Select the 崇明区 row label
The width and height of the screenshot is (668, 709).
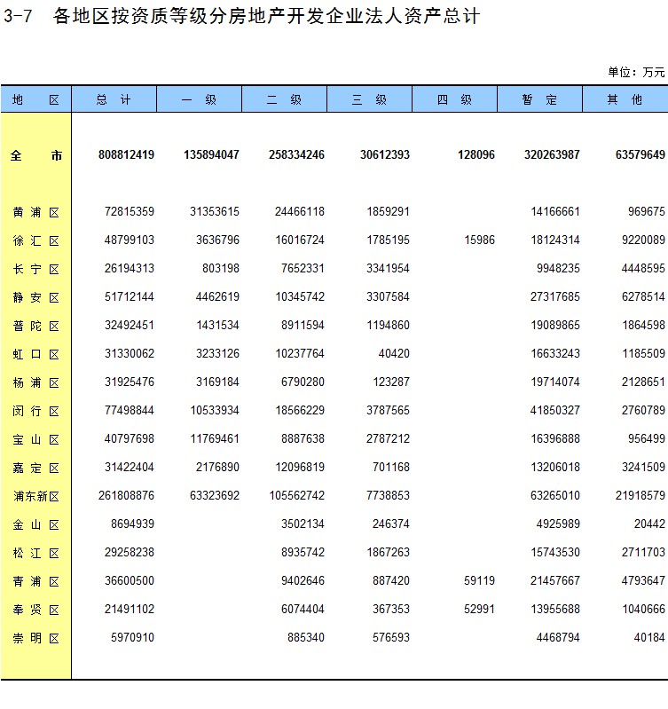tap(35, 638)
